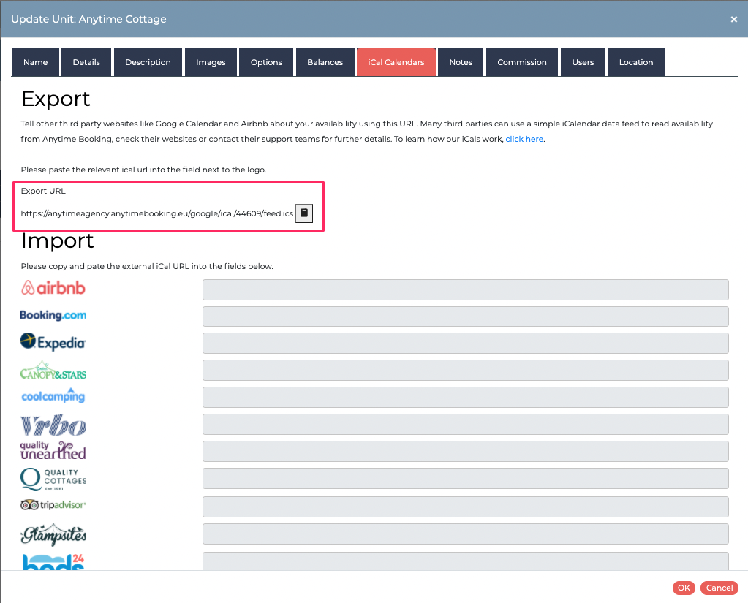This screenshot has width=748, height=603.
Task: Close the Update Unit dialog
Action: [x=733, y=20]
